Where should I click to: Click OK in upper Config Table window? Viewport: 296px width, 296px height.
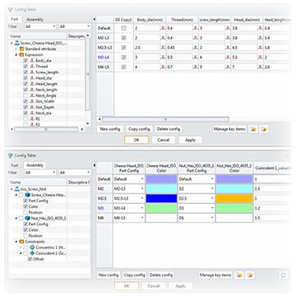136,140
